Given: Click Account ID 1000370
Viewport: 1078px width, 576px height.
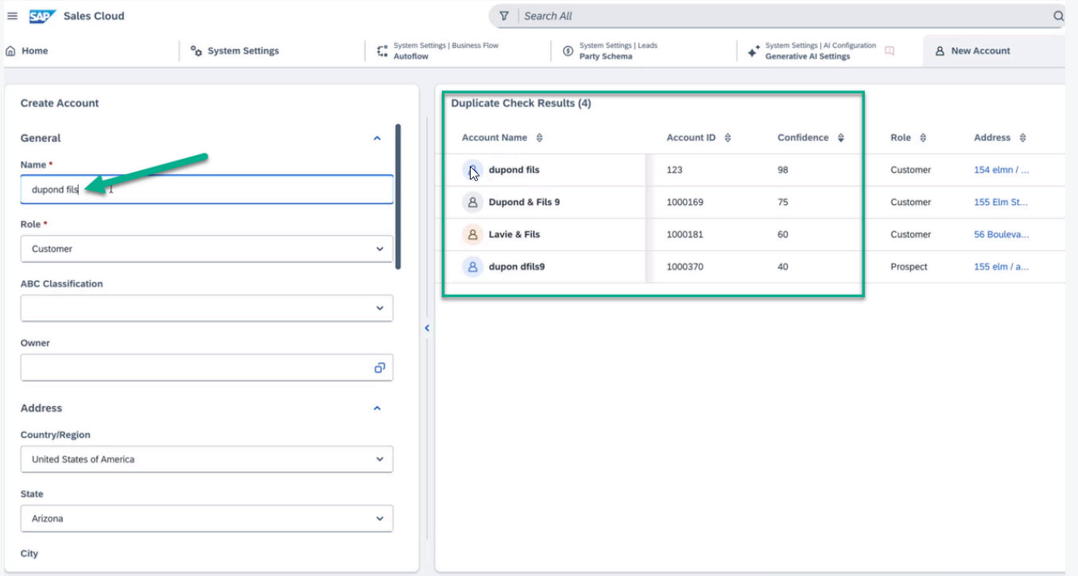Looking at the screenshot, I should click(x=684, y=267).
